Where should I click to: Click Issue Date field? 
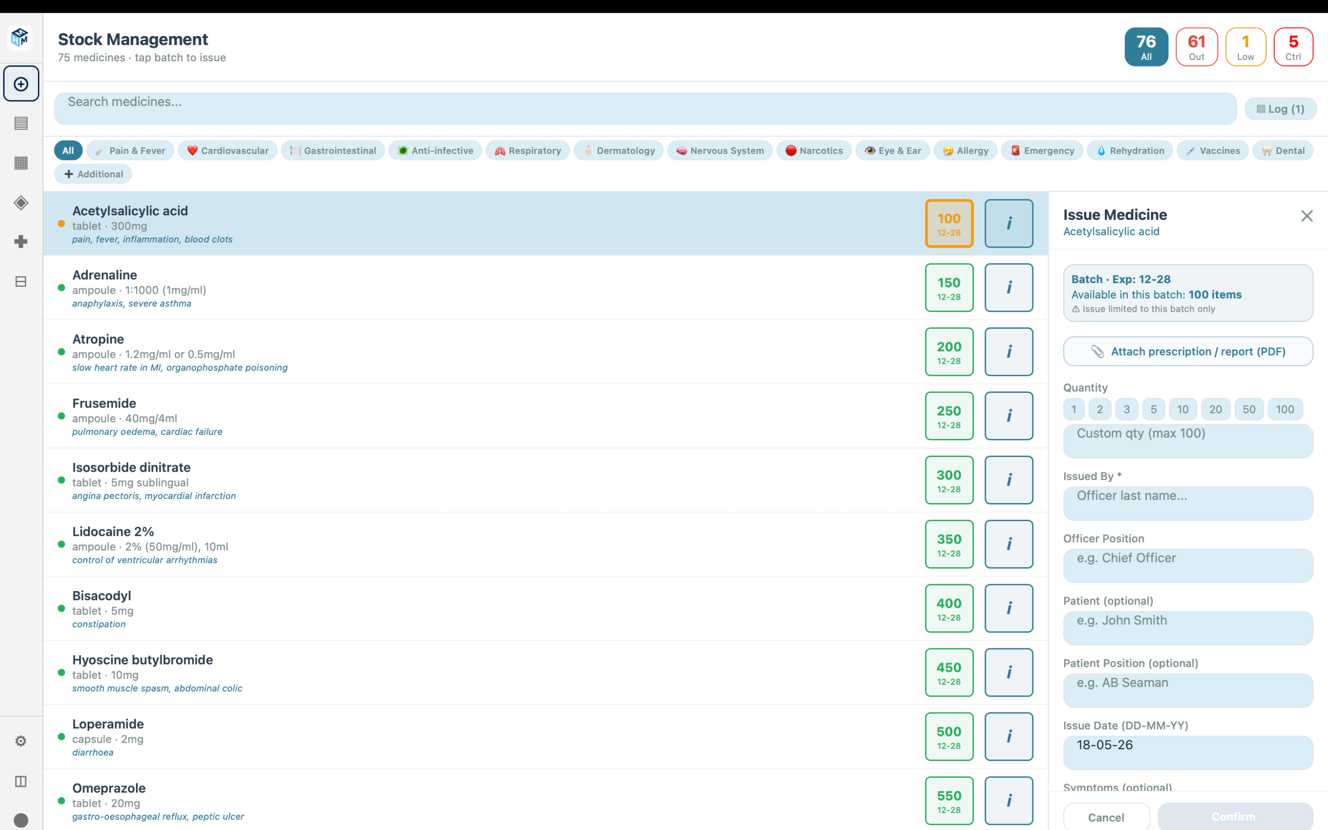pyautogui.click(x=1187, y=753)
